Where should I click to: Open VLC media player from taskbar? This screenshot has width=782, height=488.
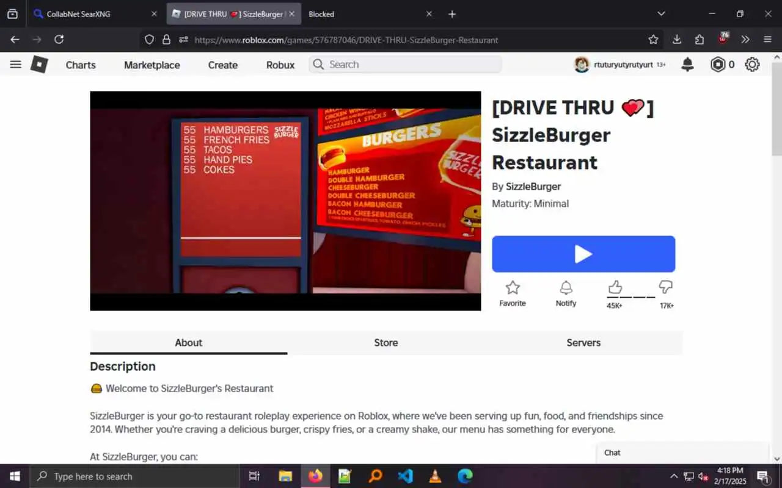(x=435, y=476)
